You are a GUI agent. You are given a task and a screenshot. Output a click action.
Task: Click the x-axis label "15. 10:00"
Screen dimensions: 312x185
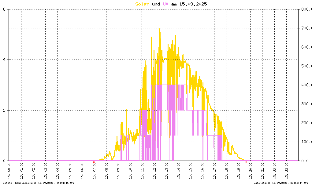click(130, 171)
